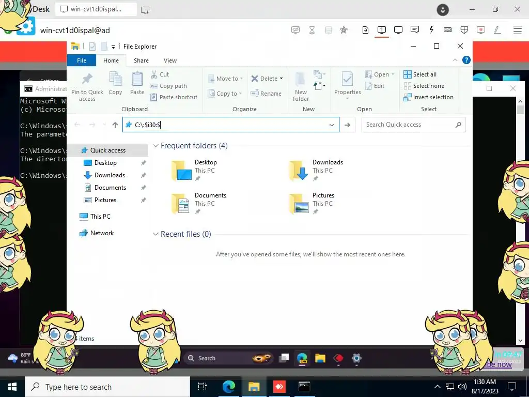Select Pictures folder in Frequent folders

[x=312, y=203]
